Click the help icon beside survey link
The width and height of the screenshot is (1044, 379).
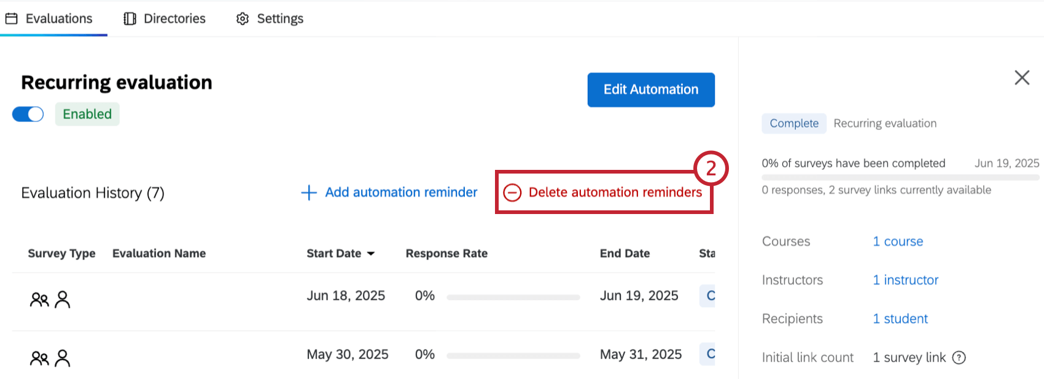click(x=959, y=358)
